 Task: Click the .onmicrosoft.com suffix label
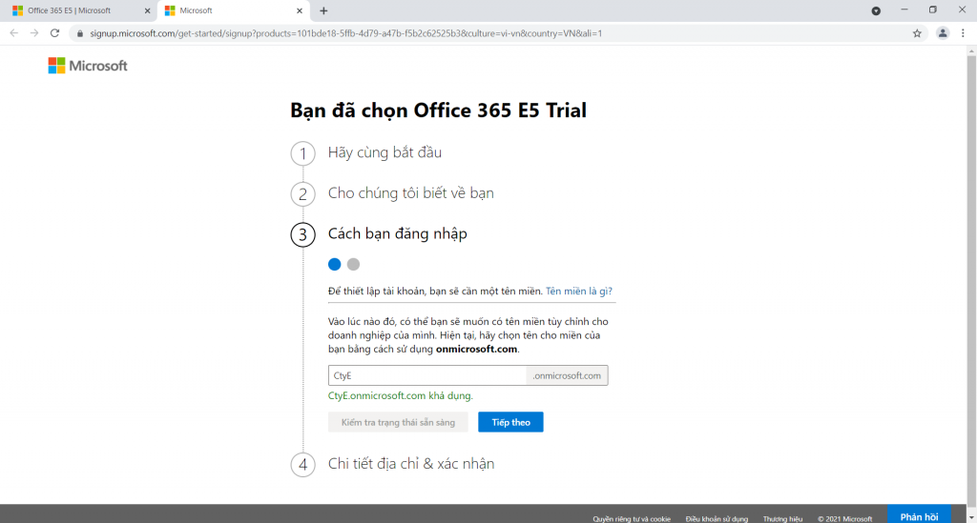[567, 375]
